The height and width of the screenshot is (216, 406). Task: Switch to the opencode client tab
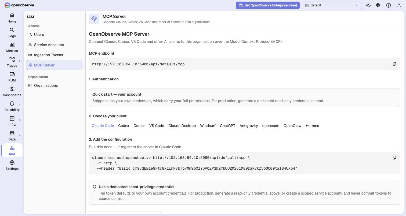(271, 126)
